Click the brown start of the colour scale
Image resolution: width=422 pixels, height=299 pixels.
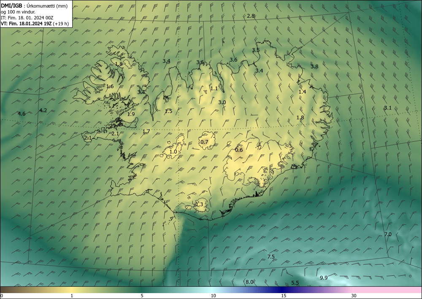pos(8,290)
